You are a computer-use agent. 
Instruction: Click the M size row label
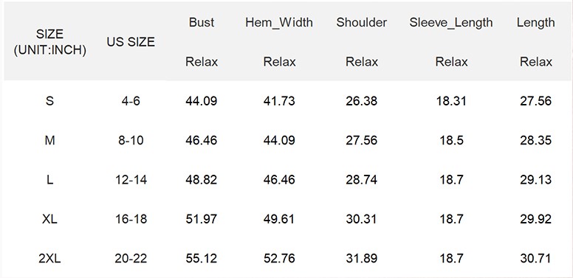49,140
